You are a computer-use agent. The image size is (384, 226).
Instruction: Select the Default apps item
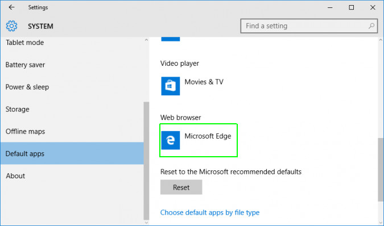click(72, 153)
